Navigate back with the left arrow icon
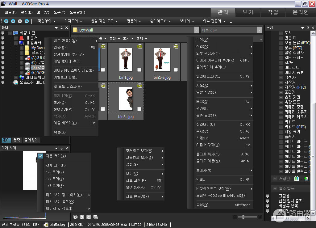The width and height of the screenshot is (316, 228). click(x=13, y=21)
